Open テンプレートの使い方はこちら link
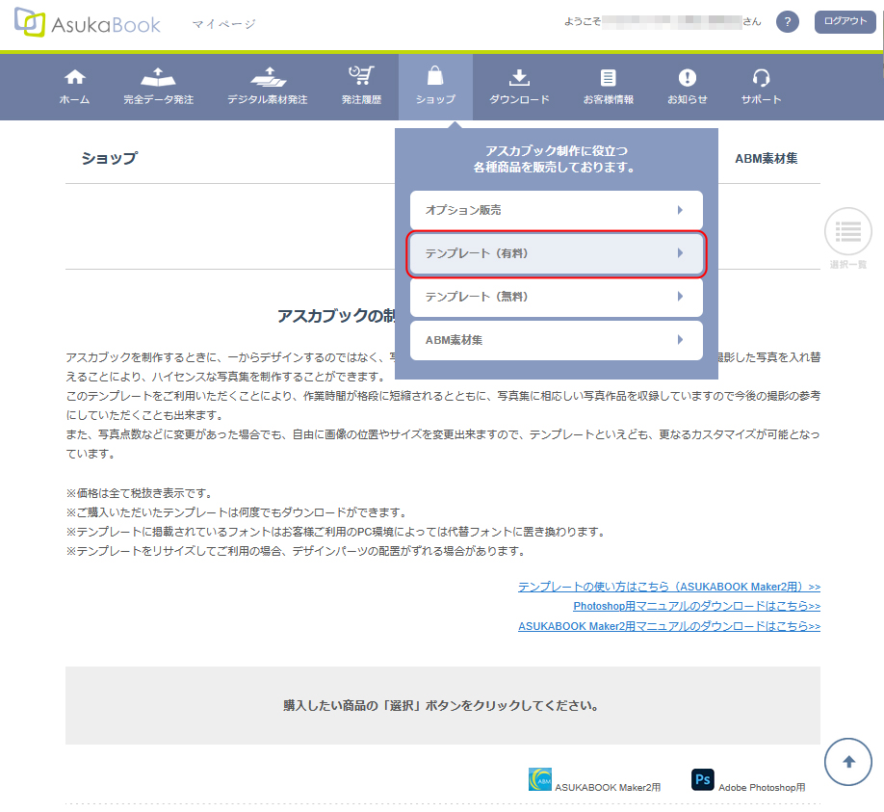This screenshot has width=884, height=812. pos(668,587)
